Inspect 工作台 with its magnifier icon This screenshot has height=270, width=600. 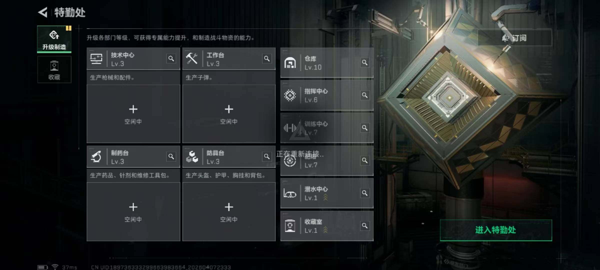[x=267, y=58]
